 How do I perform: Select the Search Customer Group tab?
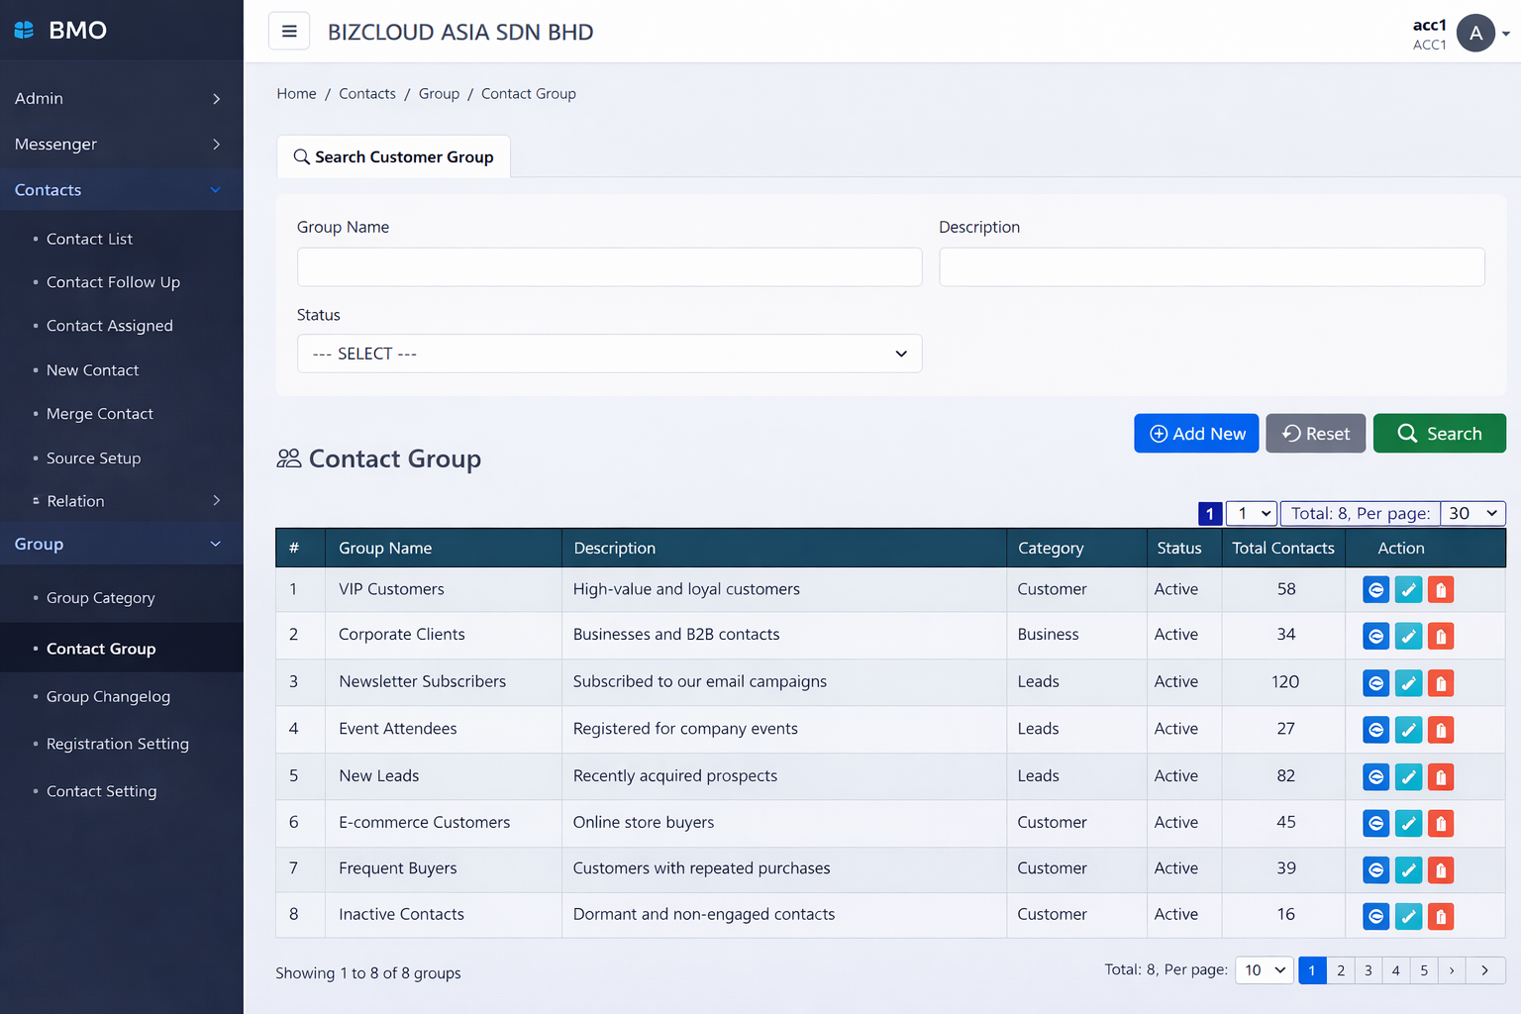pyautogui.click(x=393, y=156)
